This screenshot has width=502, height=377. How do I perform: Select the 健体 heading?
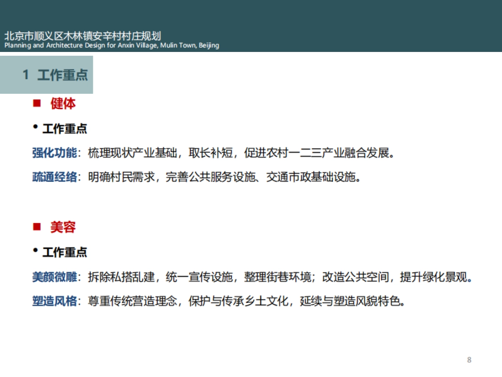click(x=63, y=103)
